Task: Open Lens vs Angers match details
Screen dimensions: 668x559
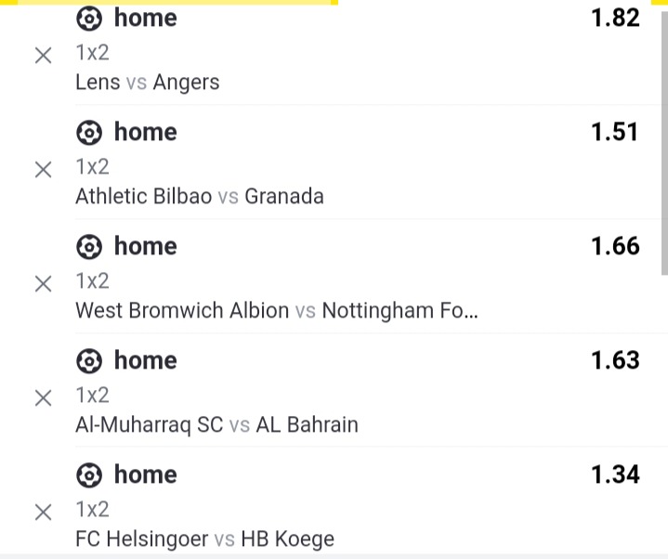Action: [x=148, y=82]
